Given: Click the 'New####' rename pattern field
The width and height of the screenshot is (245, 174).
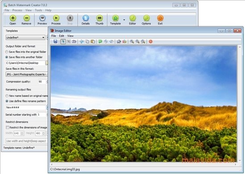Looking at the screenshot, I should [x=25, y=107].
